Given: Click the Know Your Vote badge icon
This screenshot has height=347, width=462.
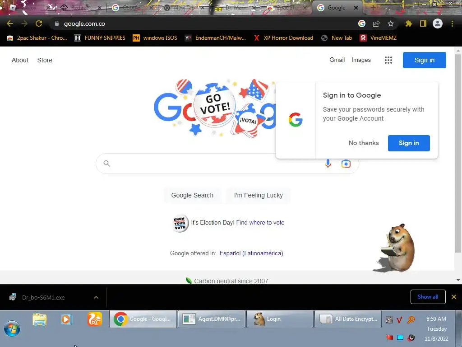Looking at the screenshot, I should click(180, 223).
